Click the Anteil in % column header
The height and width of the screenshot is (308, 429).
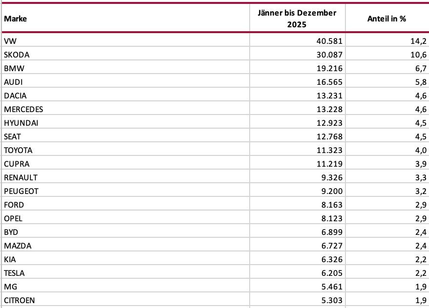tap(387, 19)
